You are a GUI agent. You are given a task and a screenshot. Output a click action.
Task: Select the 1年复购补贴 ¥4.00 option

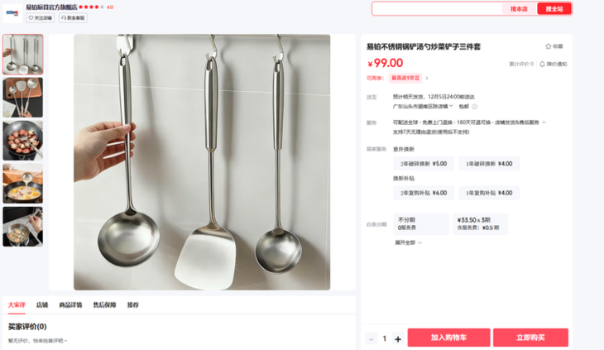489,193
